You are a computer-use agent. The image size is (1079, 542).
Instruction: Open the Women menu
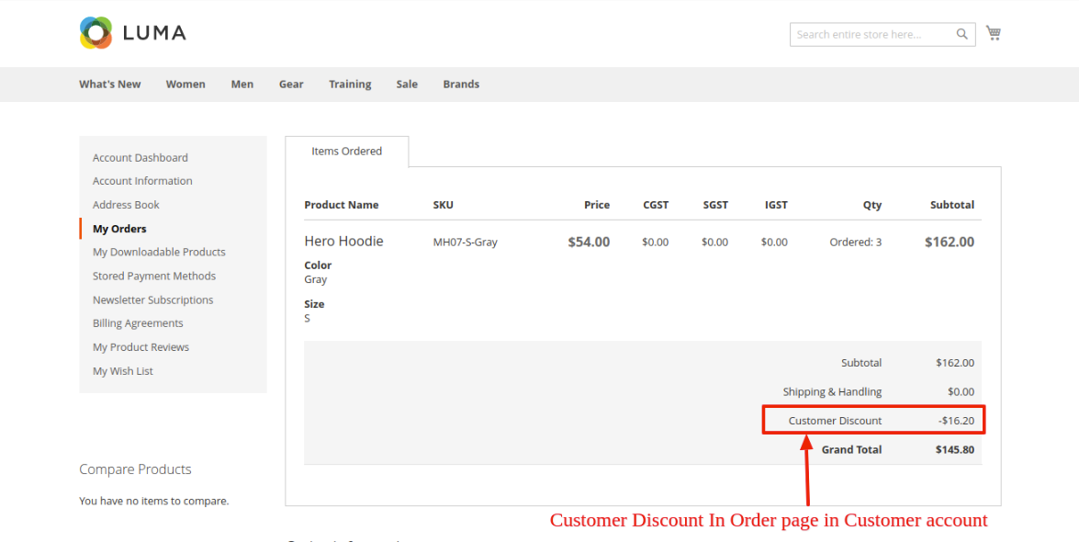185,85
